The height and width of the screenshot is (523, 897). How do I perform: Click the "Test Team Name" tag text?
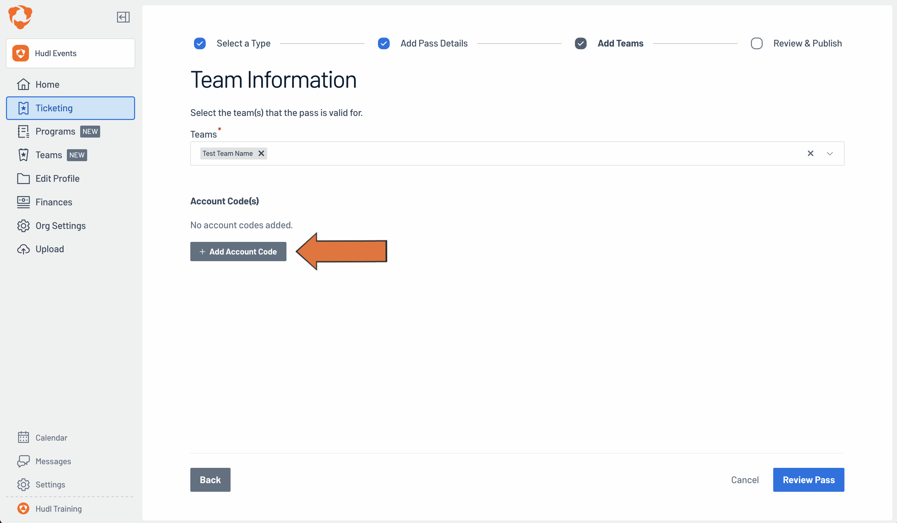(x=228, y=154)
